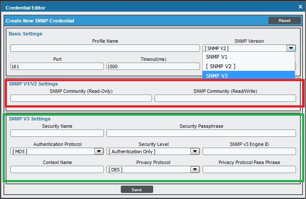This screenshot has width=306, height=199.
Task: Click SNMP Community (Read/Write) field
Action: click(225, 98)
